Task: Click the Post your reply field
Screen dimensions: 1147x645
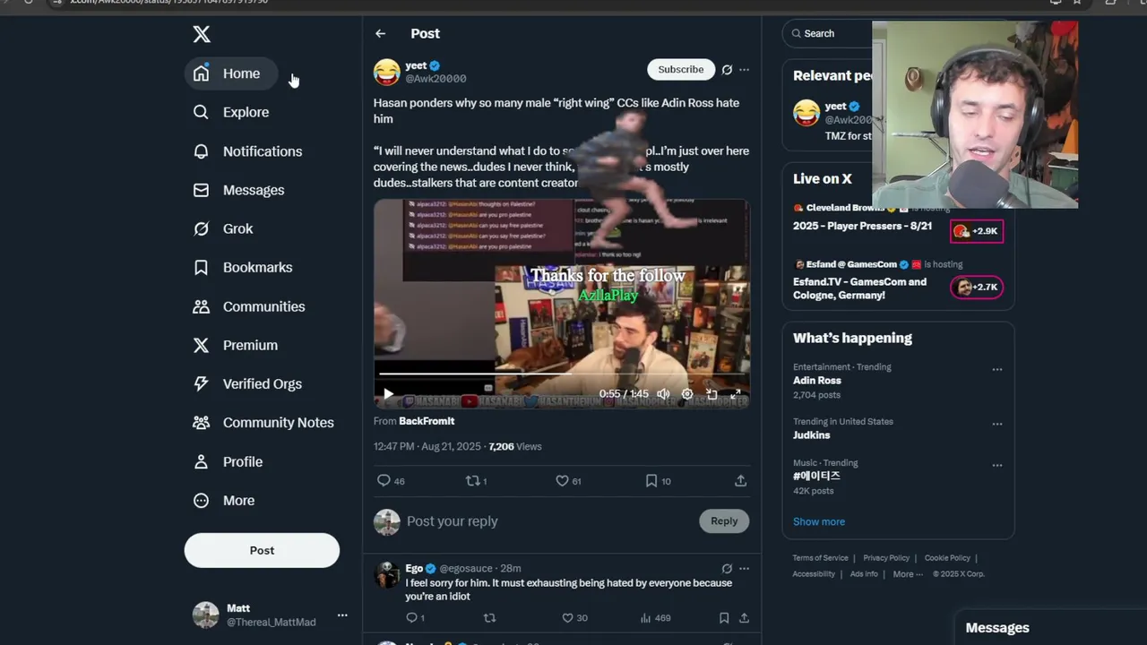Action: 547,521
